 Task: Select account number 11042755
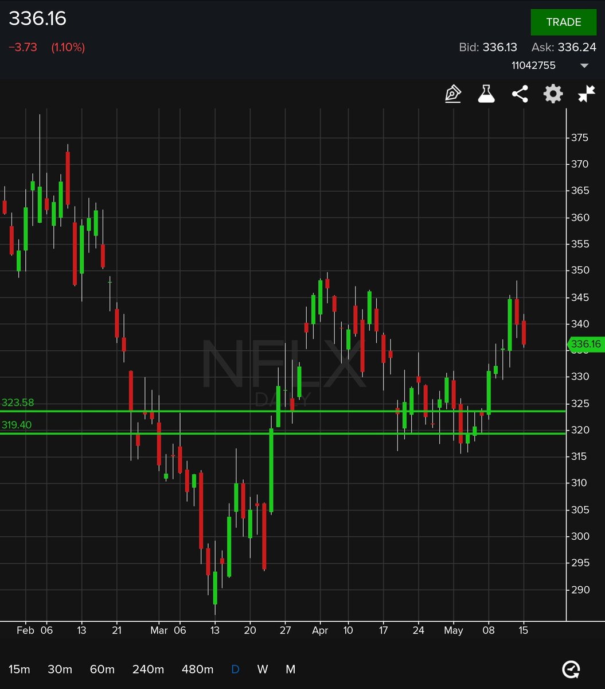(533, 65)
